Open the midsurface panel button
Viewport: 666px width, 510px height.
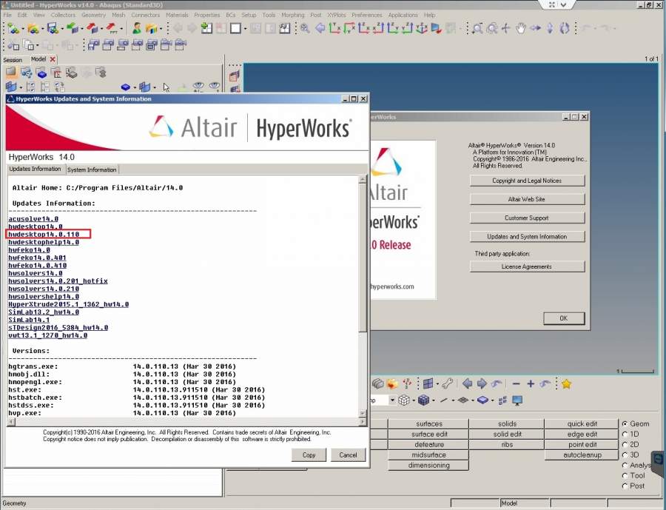point(428,454)
